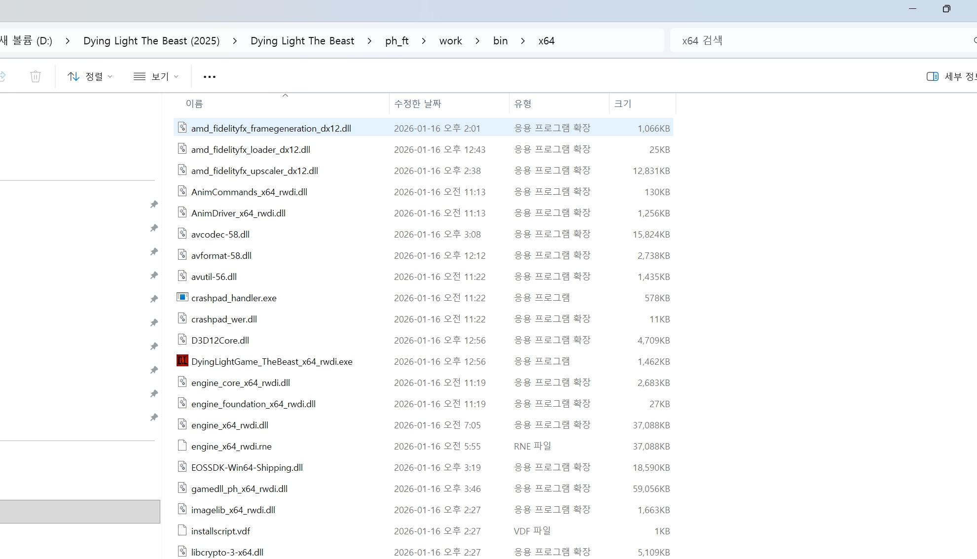
Task: Select DyingLightGame_TheBeast_x64_rwdi.exe game icon
Action: tap(182, 361)
